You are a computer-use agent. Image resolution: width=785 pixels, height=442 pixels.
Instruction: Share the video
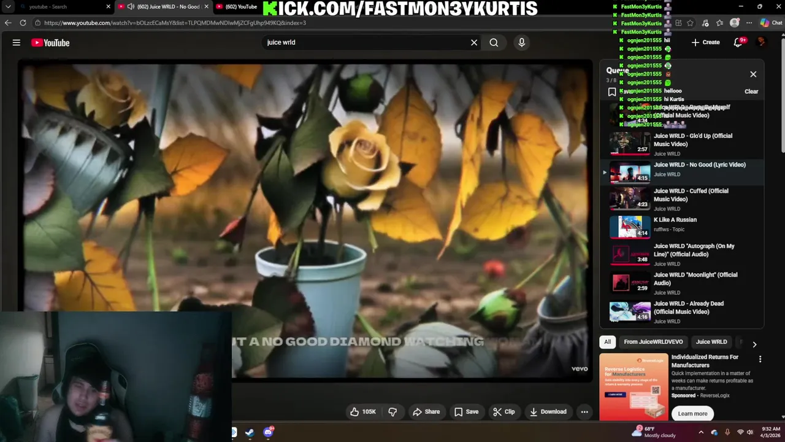426,412
